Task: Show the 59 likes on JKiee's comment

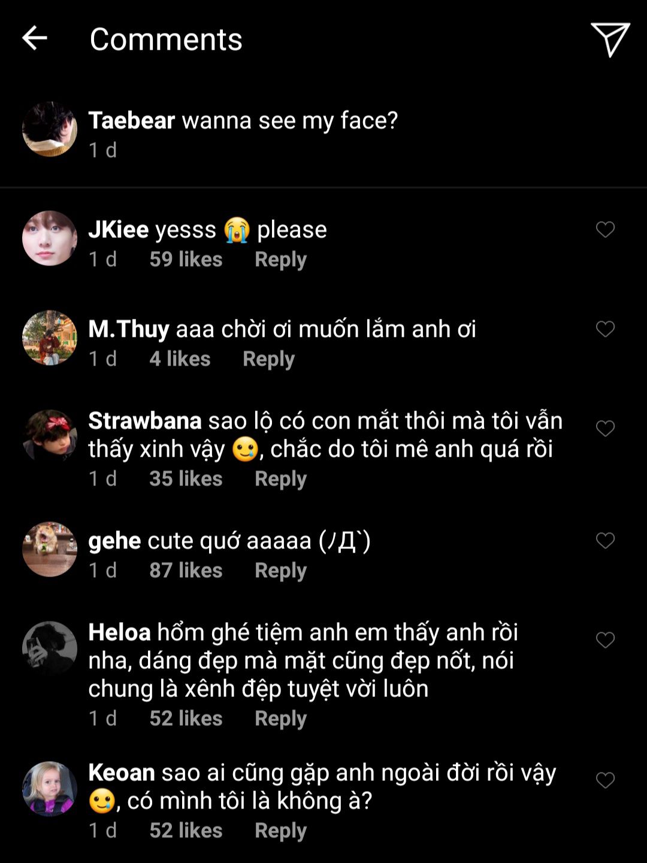Action: [186, 259]
